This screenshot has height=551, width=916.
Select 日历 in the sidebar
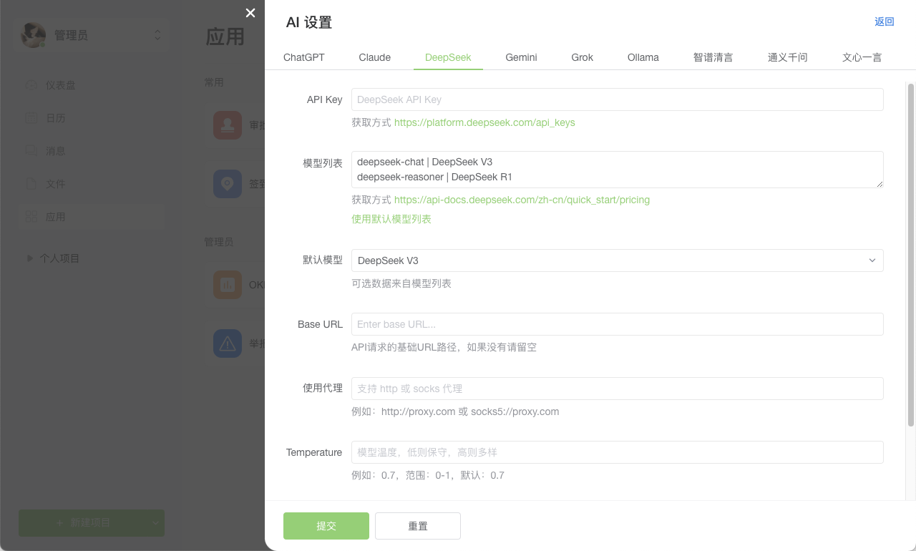tap(56, 118)
